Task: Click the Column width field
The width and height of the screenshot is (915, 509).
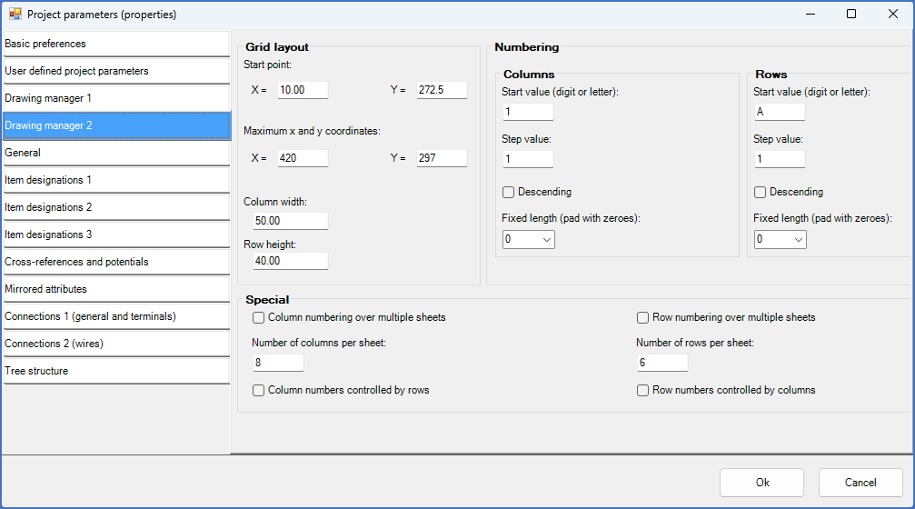Action: pos(291,221)
